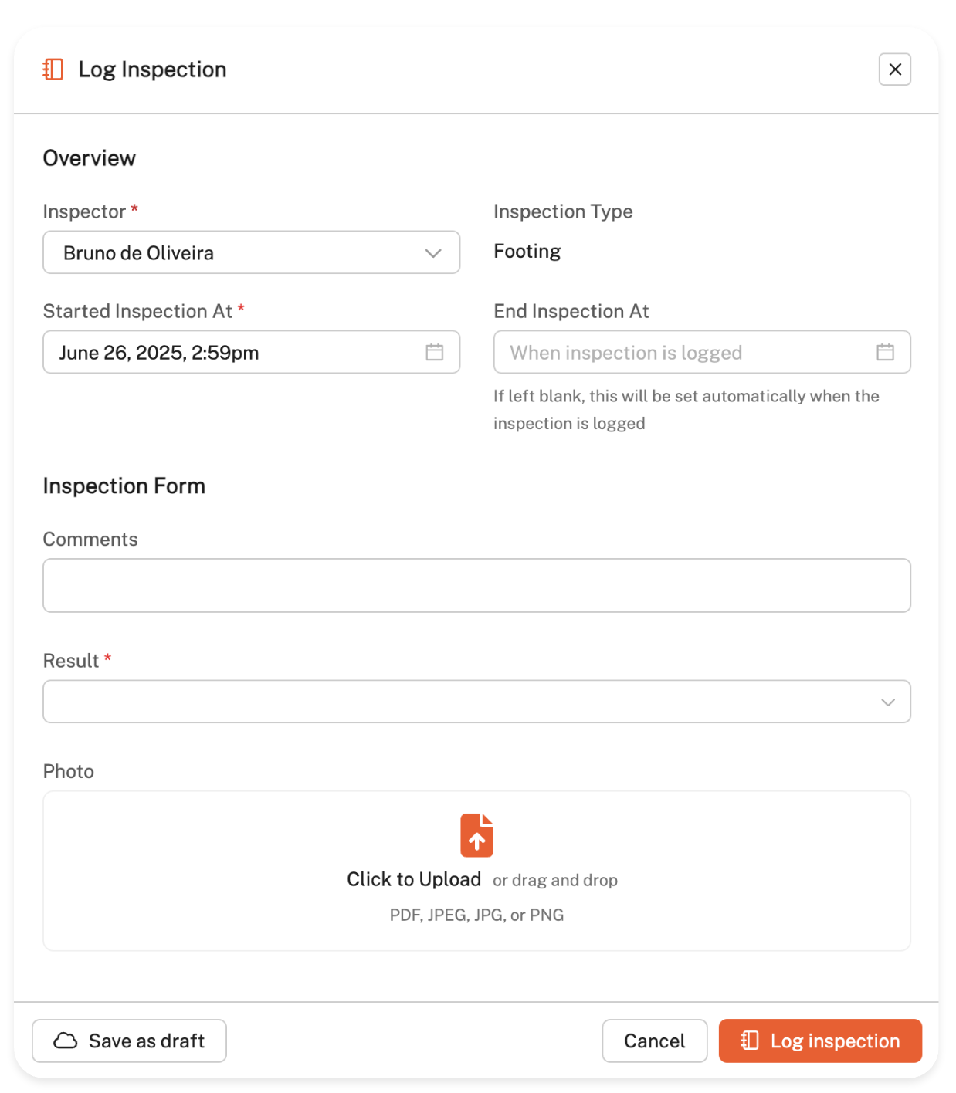Screen dimensions: 956x1093
Task: Click inside the Comments text box
Action: point(476,586)
